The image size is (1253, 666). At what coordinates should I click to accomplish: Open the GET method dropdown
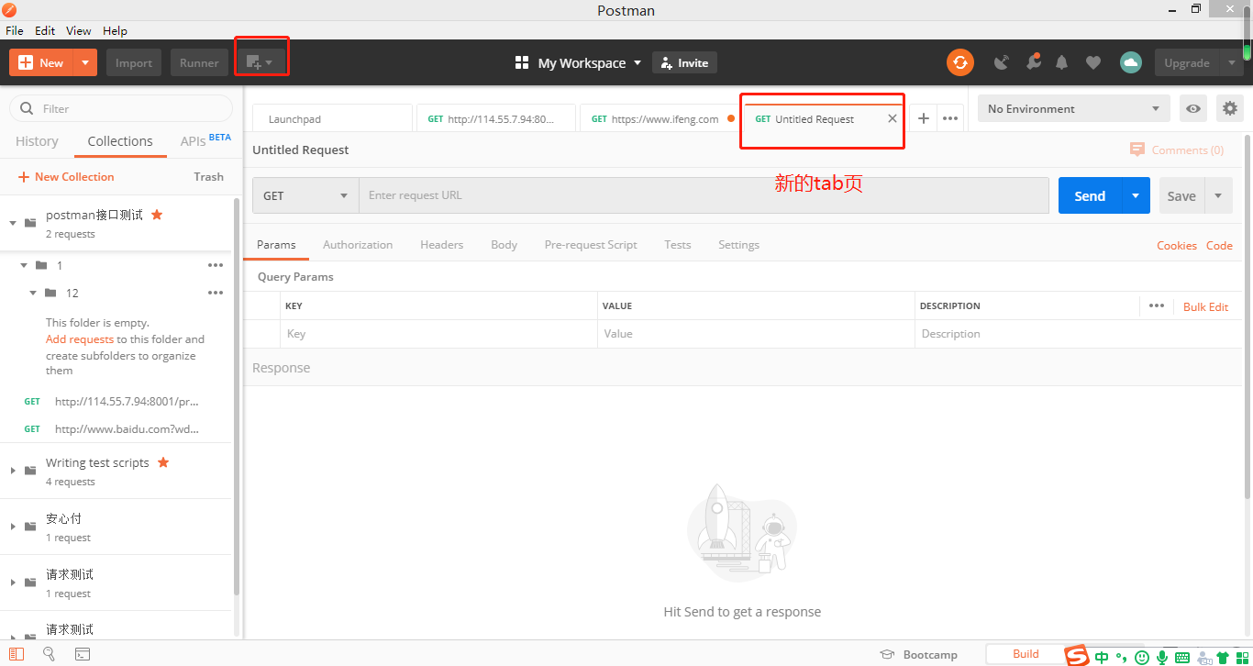click(x=305, y=195)
